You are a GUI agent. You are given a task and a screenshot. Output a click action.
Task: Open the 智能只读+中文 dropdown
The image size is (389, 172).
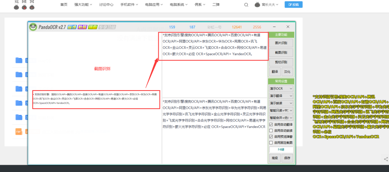[x=281, y=110]
